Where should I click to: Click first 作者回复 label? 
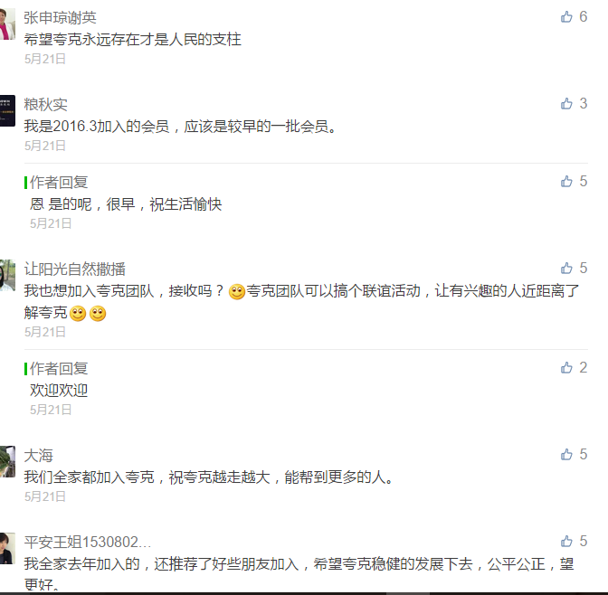point(59,183)
